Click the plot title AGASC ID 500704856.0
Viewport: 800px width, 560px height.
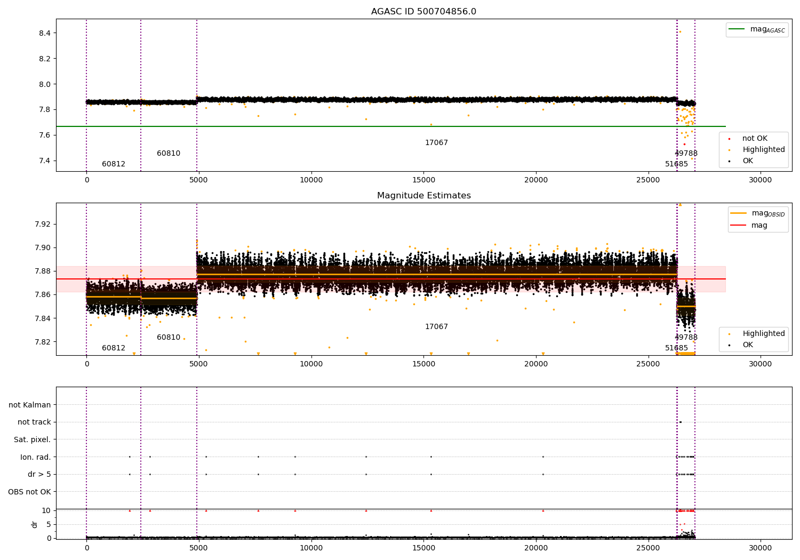pyautogui.click(x=423, y=12)
